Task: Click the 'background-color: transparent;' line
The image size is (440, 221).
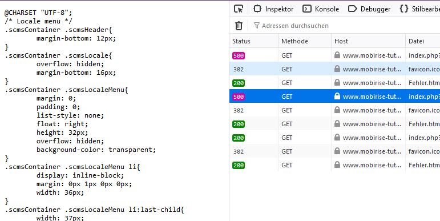Action: coord(96,150)
